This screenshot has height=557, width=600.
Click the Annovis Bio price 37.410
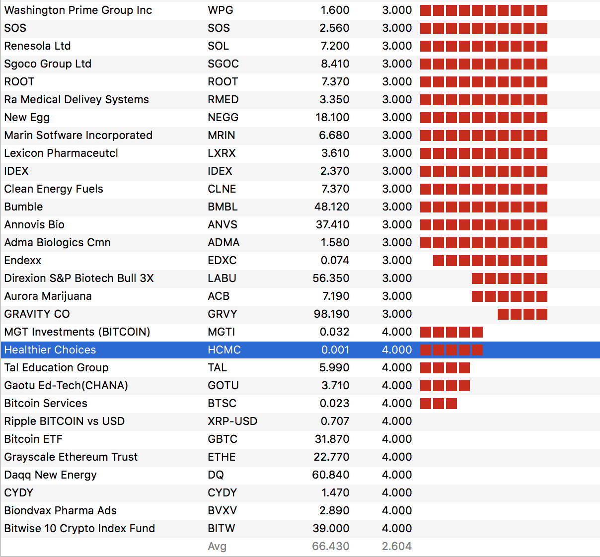[332, 225]
